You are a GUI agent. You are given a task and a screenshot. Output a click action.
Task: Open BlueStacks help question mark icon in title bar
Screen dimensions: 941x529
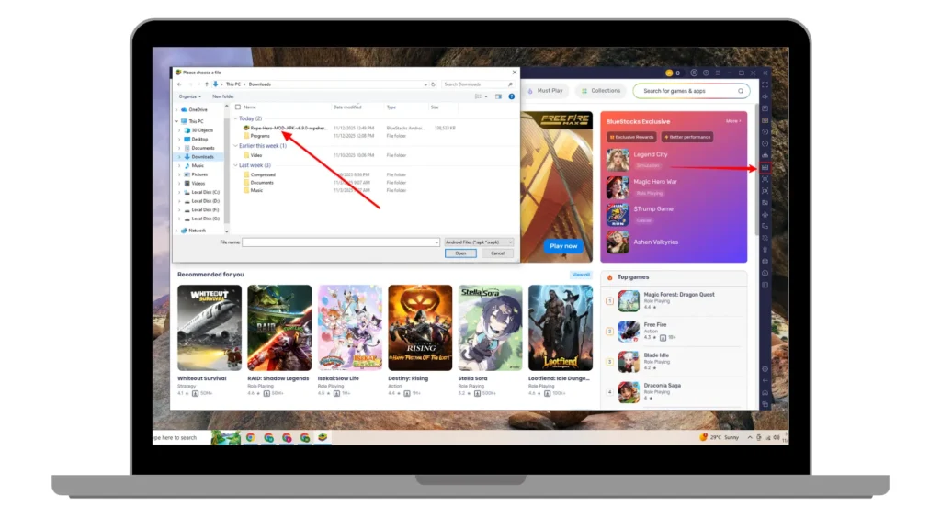[706, 73]
